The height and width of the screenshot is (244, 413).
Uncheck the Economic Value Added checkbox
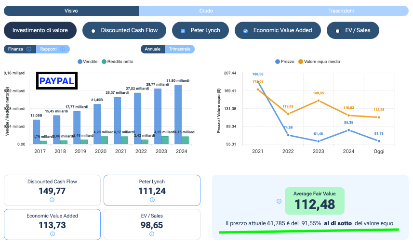245,31
